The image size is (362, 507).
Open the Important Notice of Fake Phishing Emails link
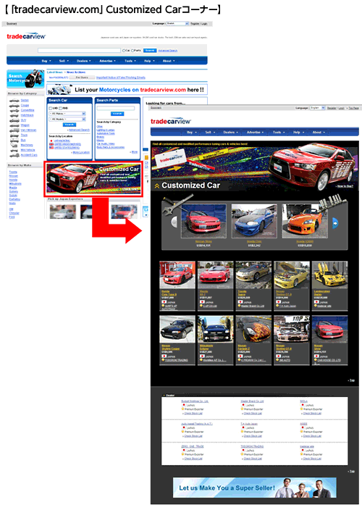point(121,77)
